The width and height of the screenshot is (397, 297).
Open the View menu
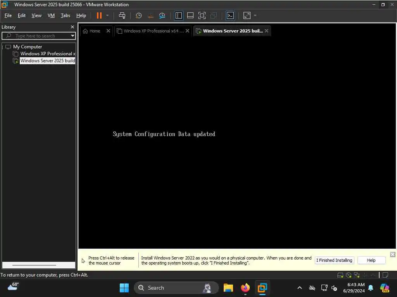[x=36, y=15]
